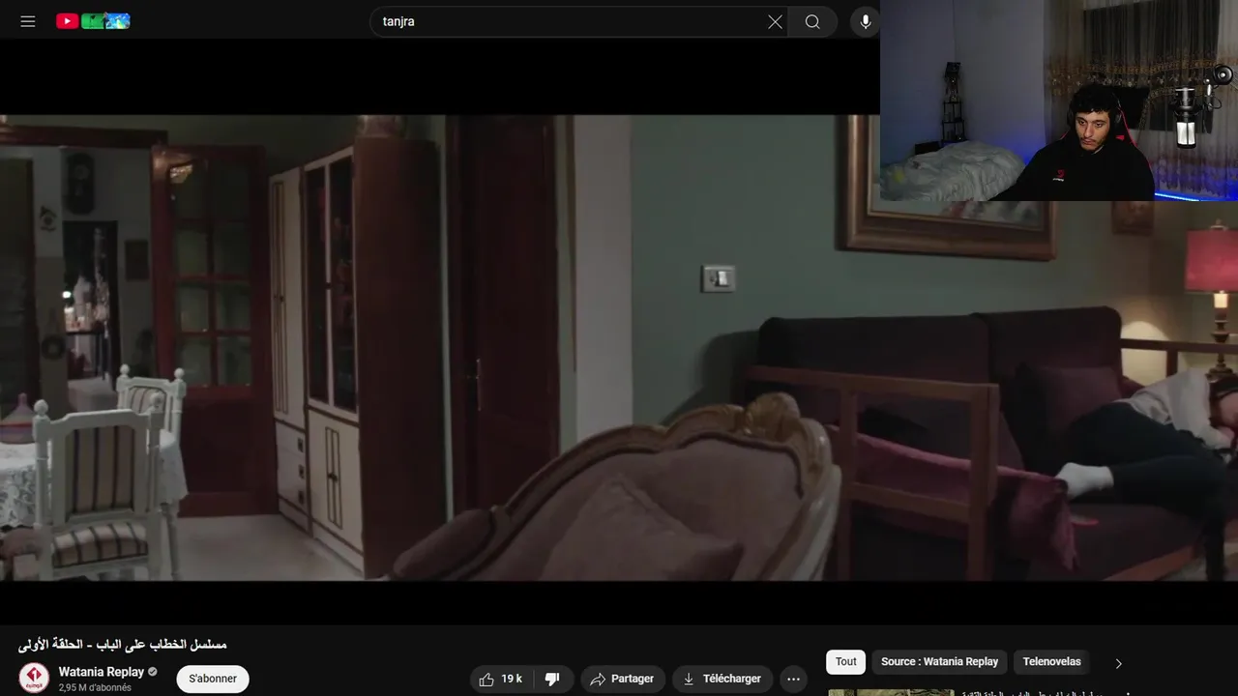The width and height of the screenshot is (1238, 696).
Task: Open the more actions ellipsis menu
Action: (x=793, y=679)
